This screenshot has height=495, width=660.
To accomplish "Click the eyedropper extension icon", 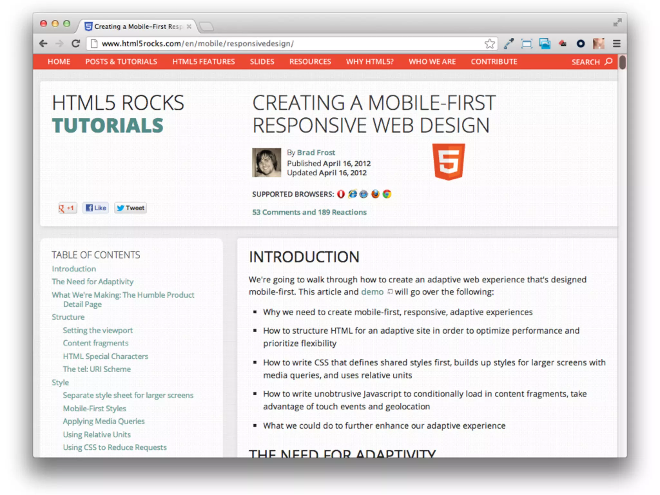I will coord(509,44).
